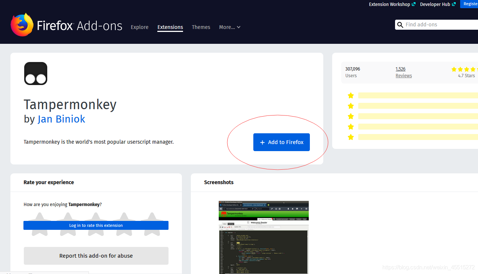
Task: Click the bottom star in ratings breakdown
Action: tap(350, 137)
